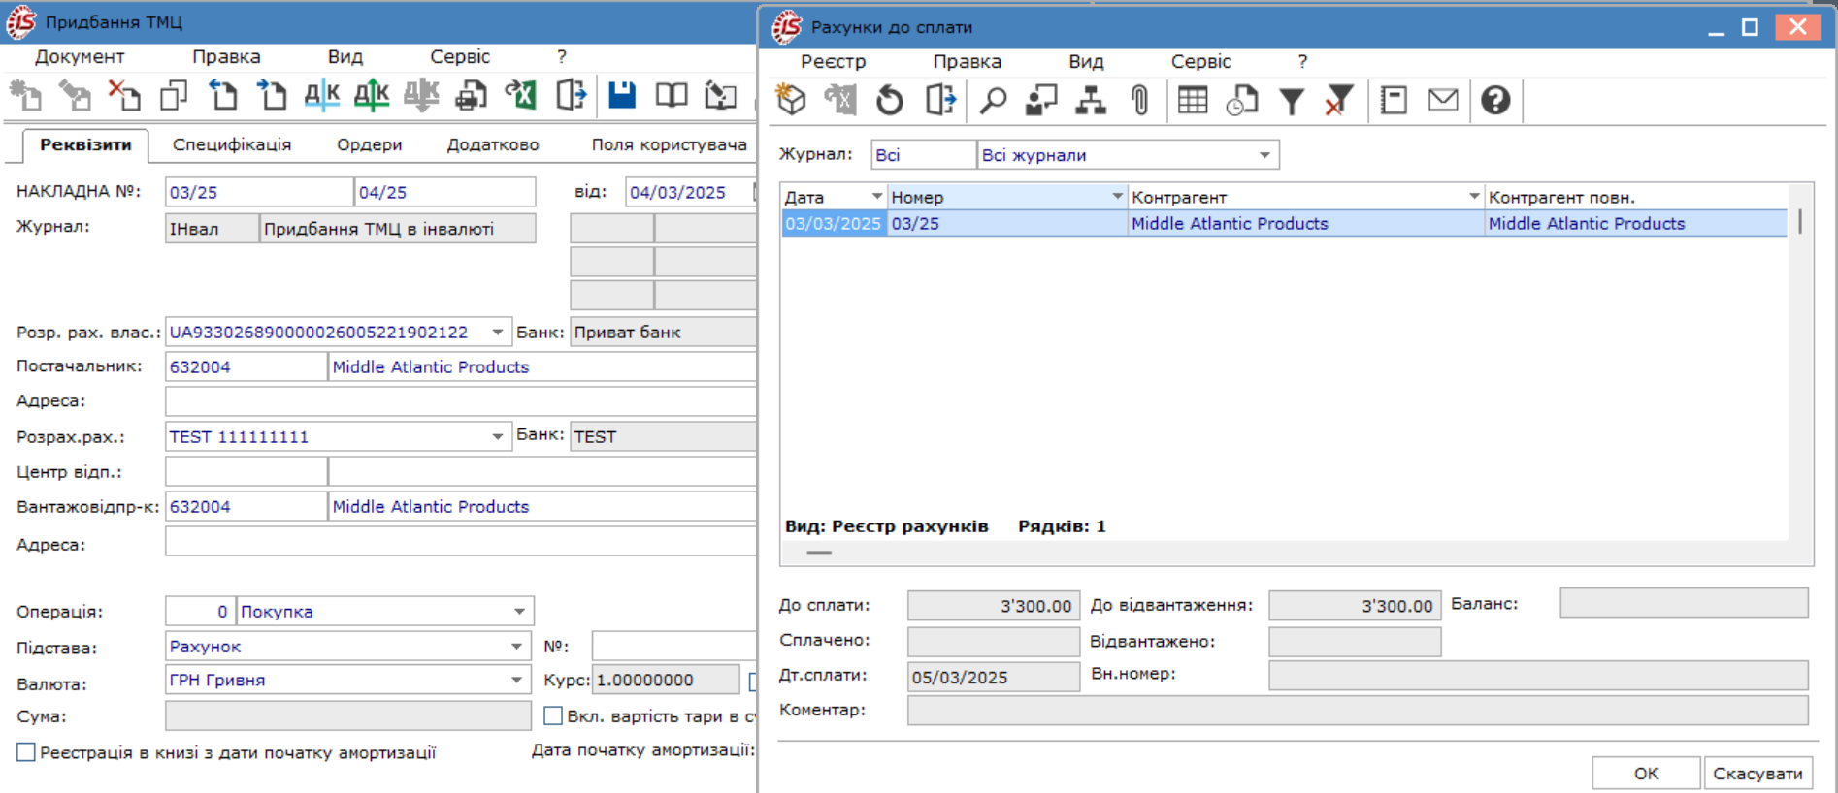Image resolution: width=1838 pixels, height=793 pixels.
Task: Switch to the Ордери tab
Action: coord(369,144)
